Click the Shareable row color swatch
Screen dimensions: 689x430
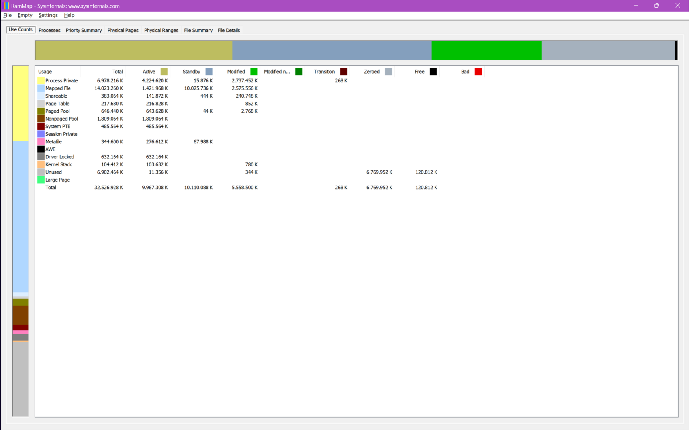[41, 96]
